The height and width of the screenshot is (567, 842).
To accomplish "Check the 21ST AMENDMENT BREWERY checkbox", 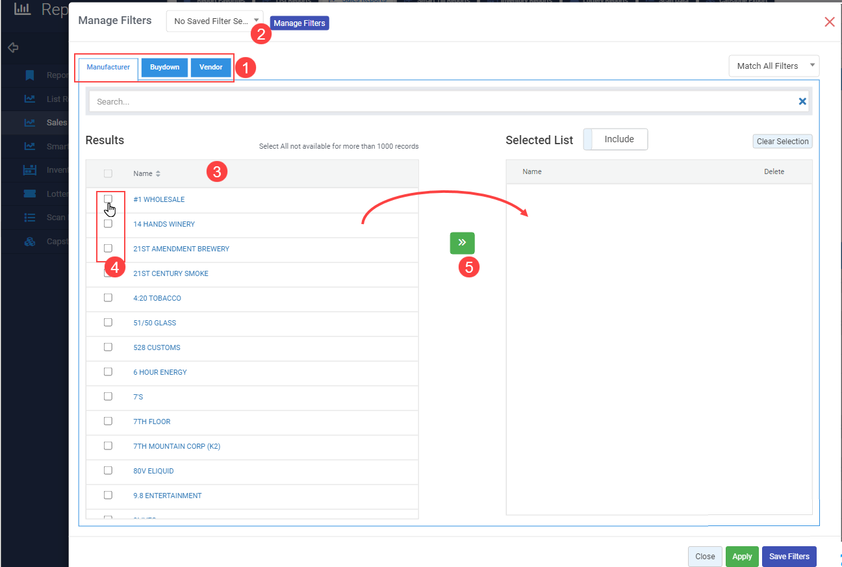I will tap(108, 248).
